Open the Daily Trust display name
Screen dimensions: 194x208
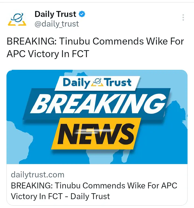[55, 14]
